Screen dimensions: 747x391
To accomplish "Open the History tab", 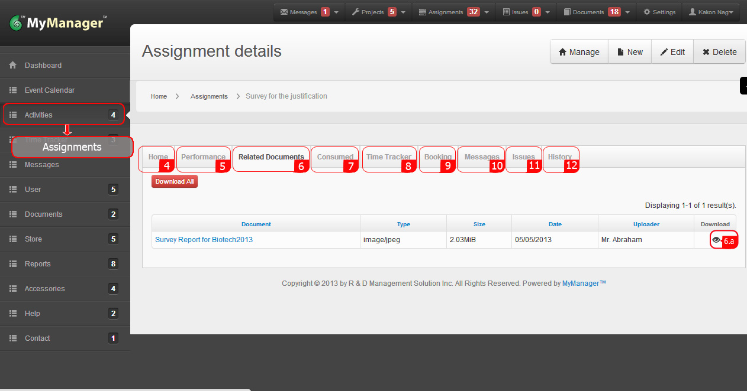I will pos(559,157).
